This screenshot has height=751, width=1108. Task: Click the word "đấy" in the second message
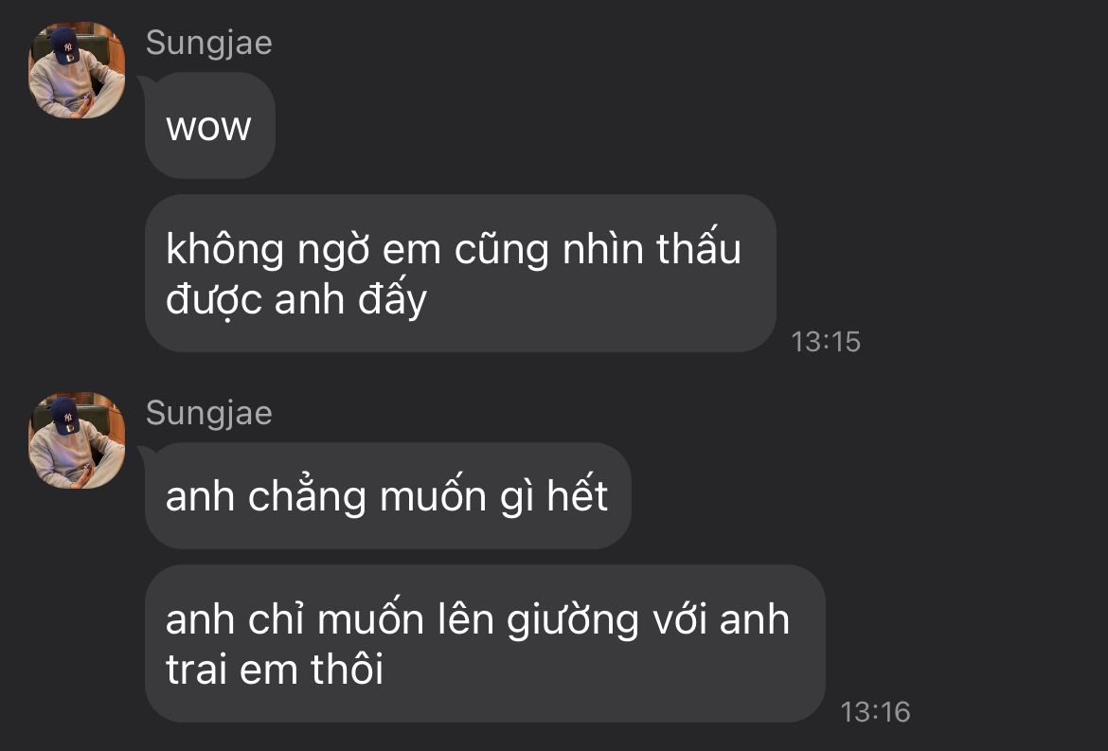[x=392, y=298]
